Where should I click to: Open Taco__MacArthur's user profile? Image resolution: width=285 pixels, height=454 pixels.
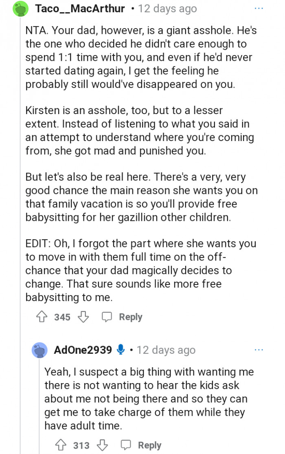point(80,9)
